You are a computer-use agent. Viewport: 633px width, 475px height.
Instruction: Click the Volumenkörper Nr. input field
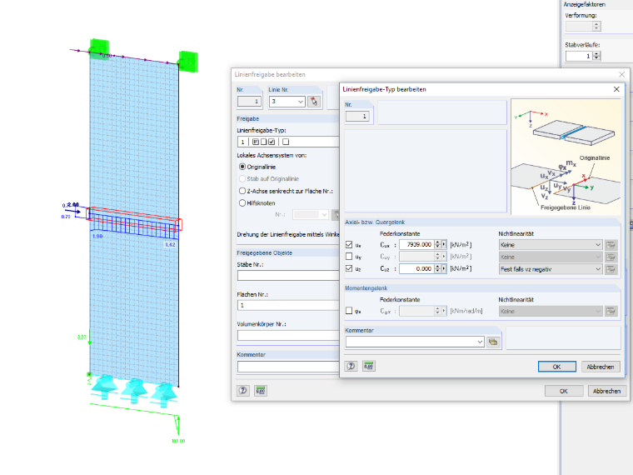pyautogui.click(x=288, y=335)
